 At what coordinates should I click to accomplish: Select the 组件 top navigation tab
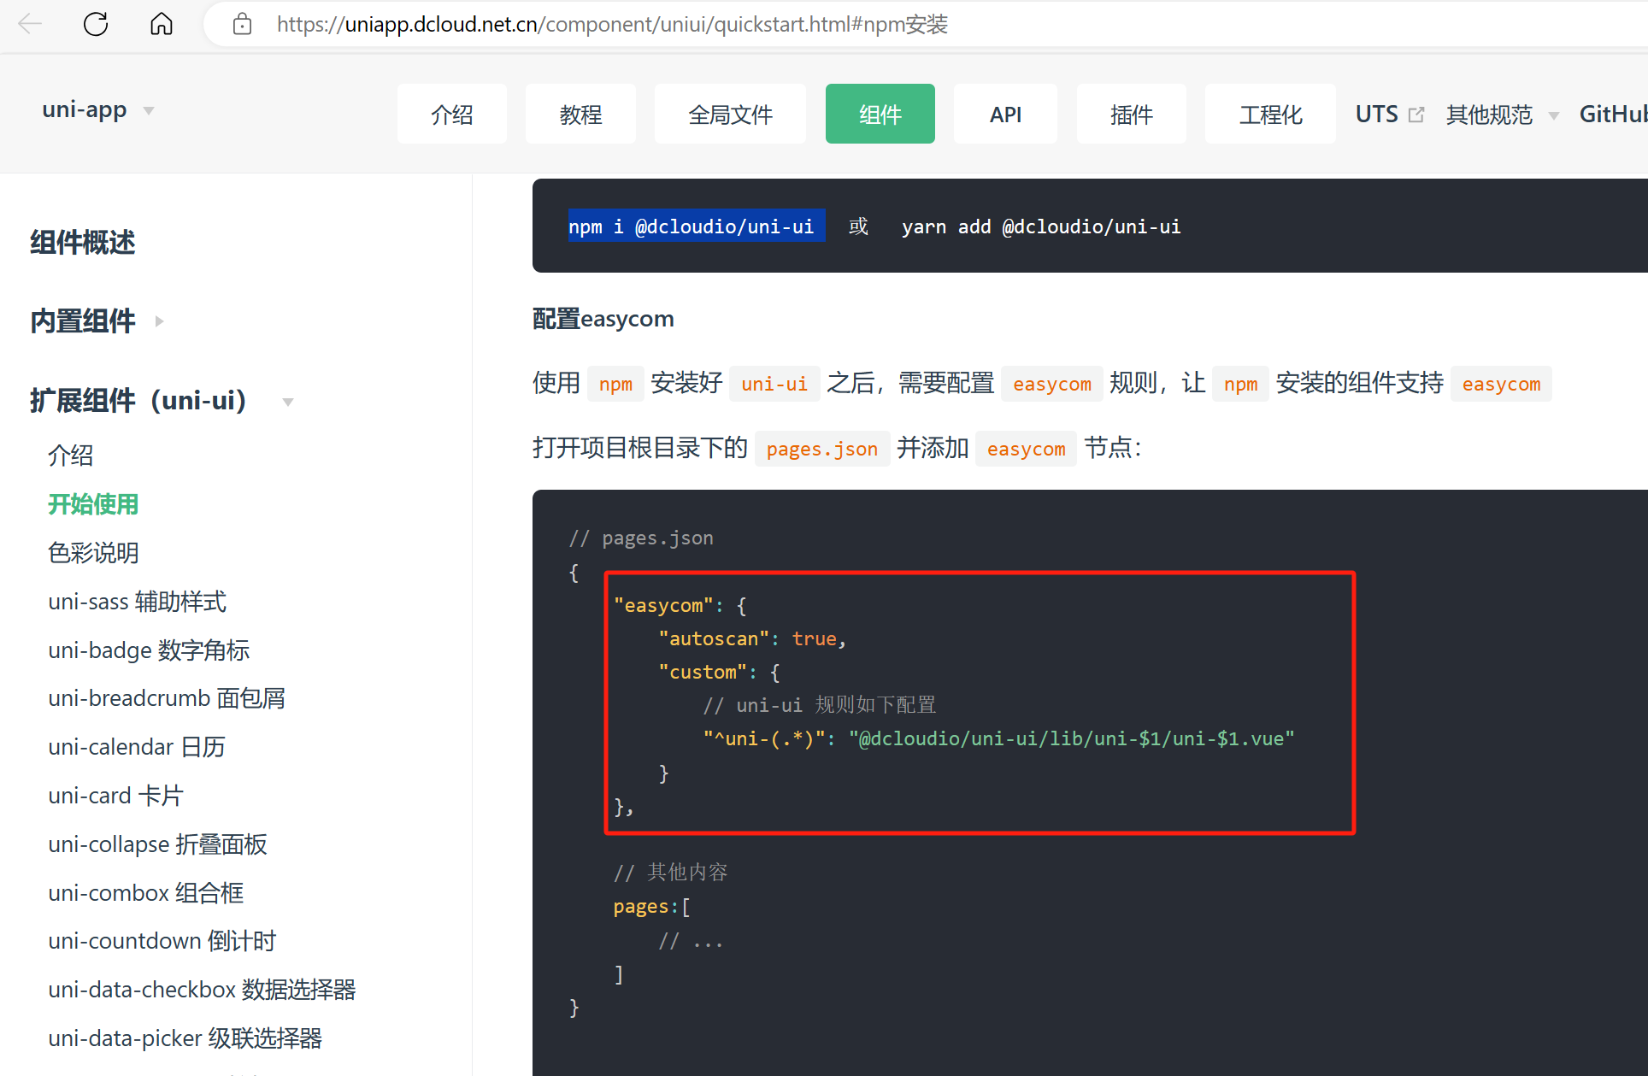coord(880,114)
